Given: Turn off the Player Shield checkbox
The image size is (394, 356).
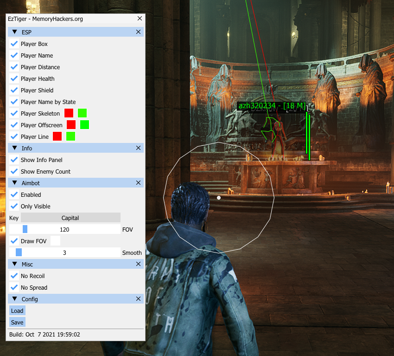Looking at the screenshot, I should click(14, 90).
